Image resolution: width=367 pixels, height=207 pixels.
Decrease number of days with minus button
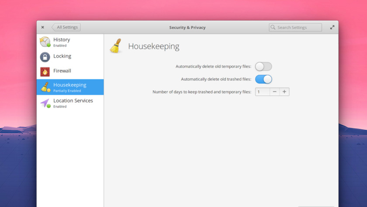(x=274, y=91)
